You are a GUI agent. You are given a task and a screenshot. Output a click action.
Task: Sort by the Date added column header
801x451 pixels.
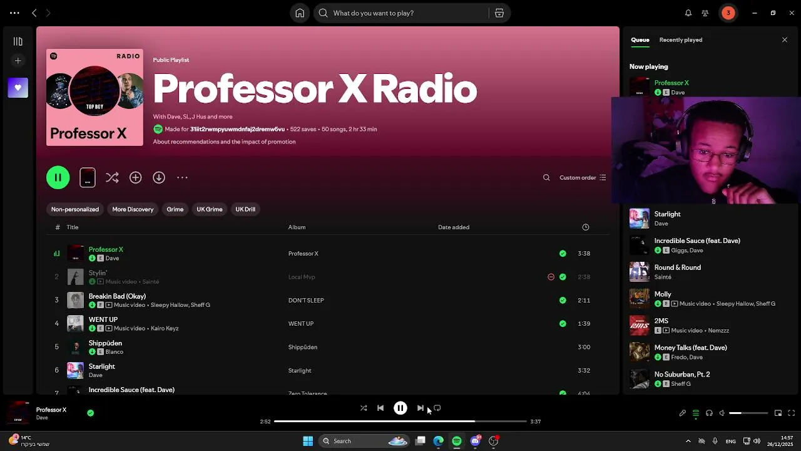[x=453, y=227]
